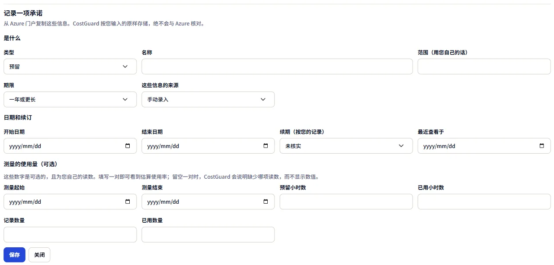Open calendar picker icon in 测量起始 field
554x265 pixels.
pos(128,202)
